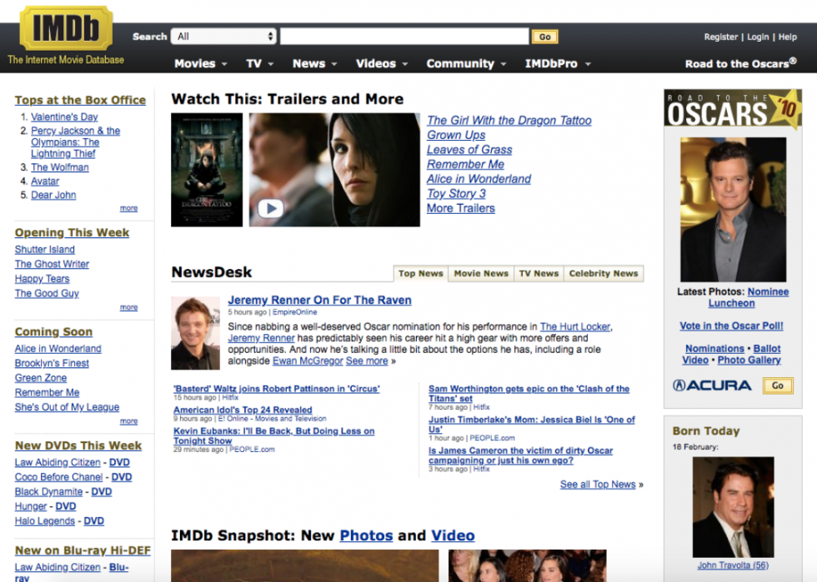Open the Road to the Oscars banner

tap(733, 107)
